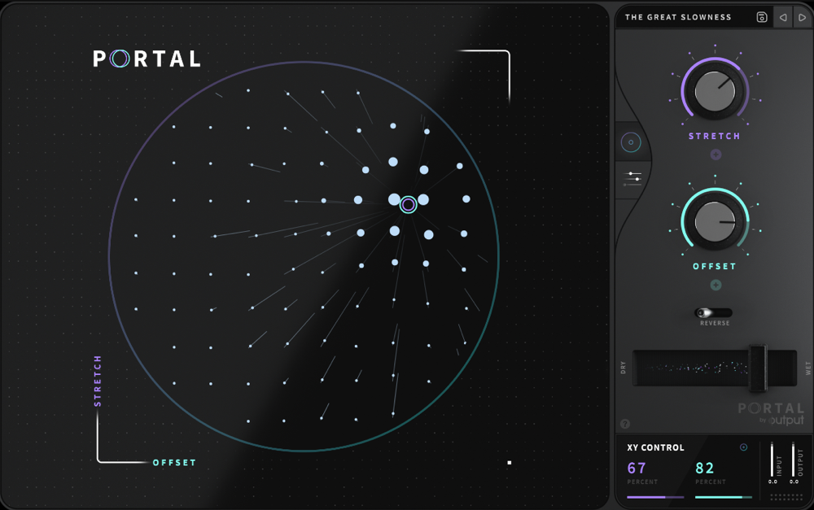Screen dimensions: 814x510
Task: Switch to the XY pad main view tab
Action: point(631,142)
